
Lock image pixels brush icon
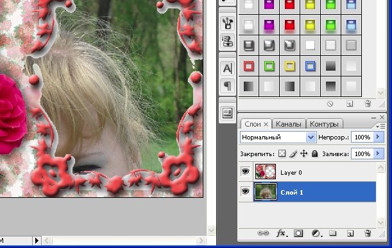pyautogui.click(x=293, y=154)
